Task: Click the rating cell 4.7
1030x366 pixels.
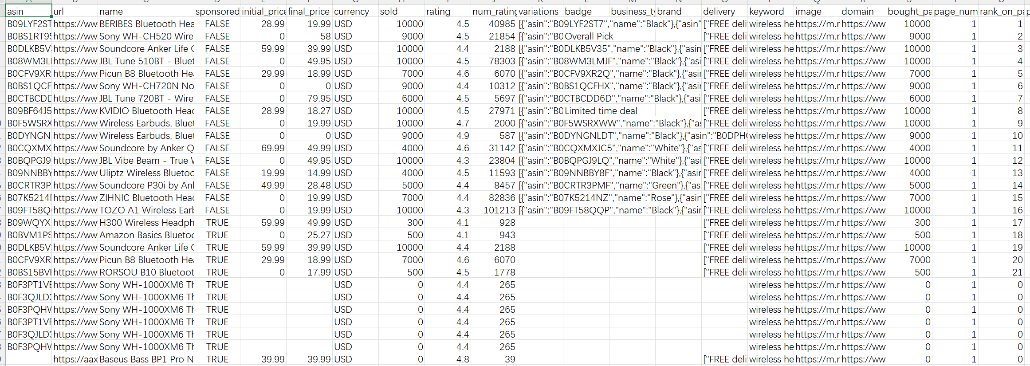Action: (x=448, y=123)
